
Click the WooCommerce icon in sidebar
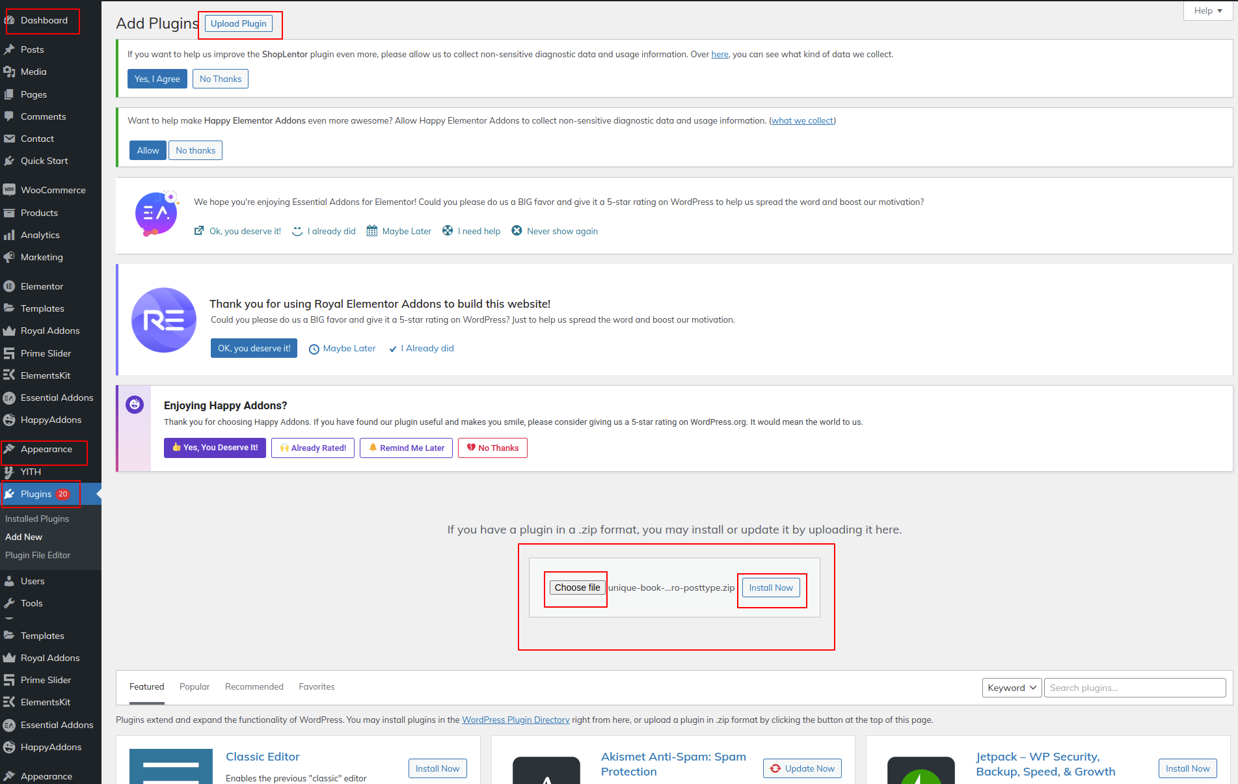click(x=9, y=190)
